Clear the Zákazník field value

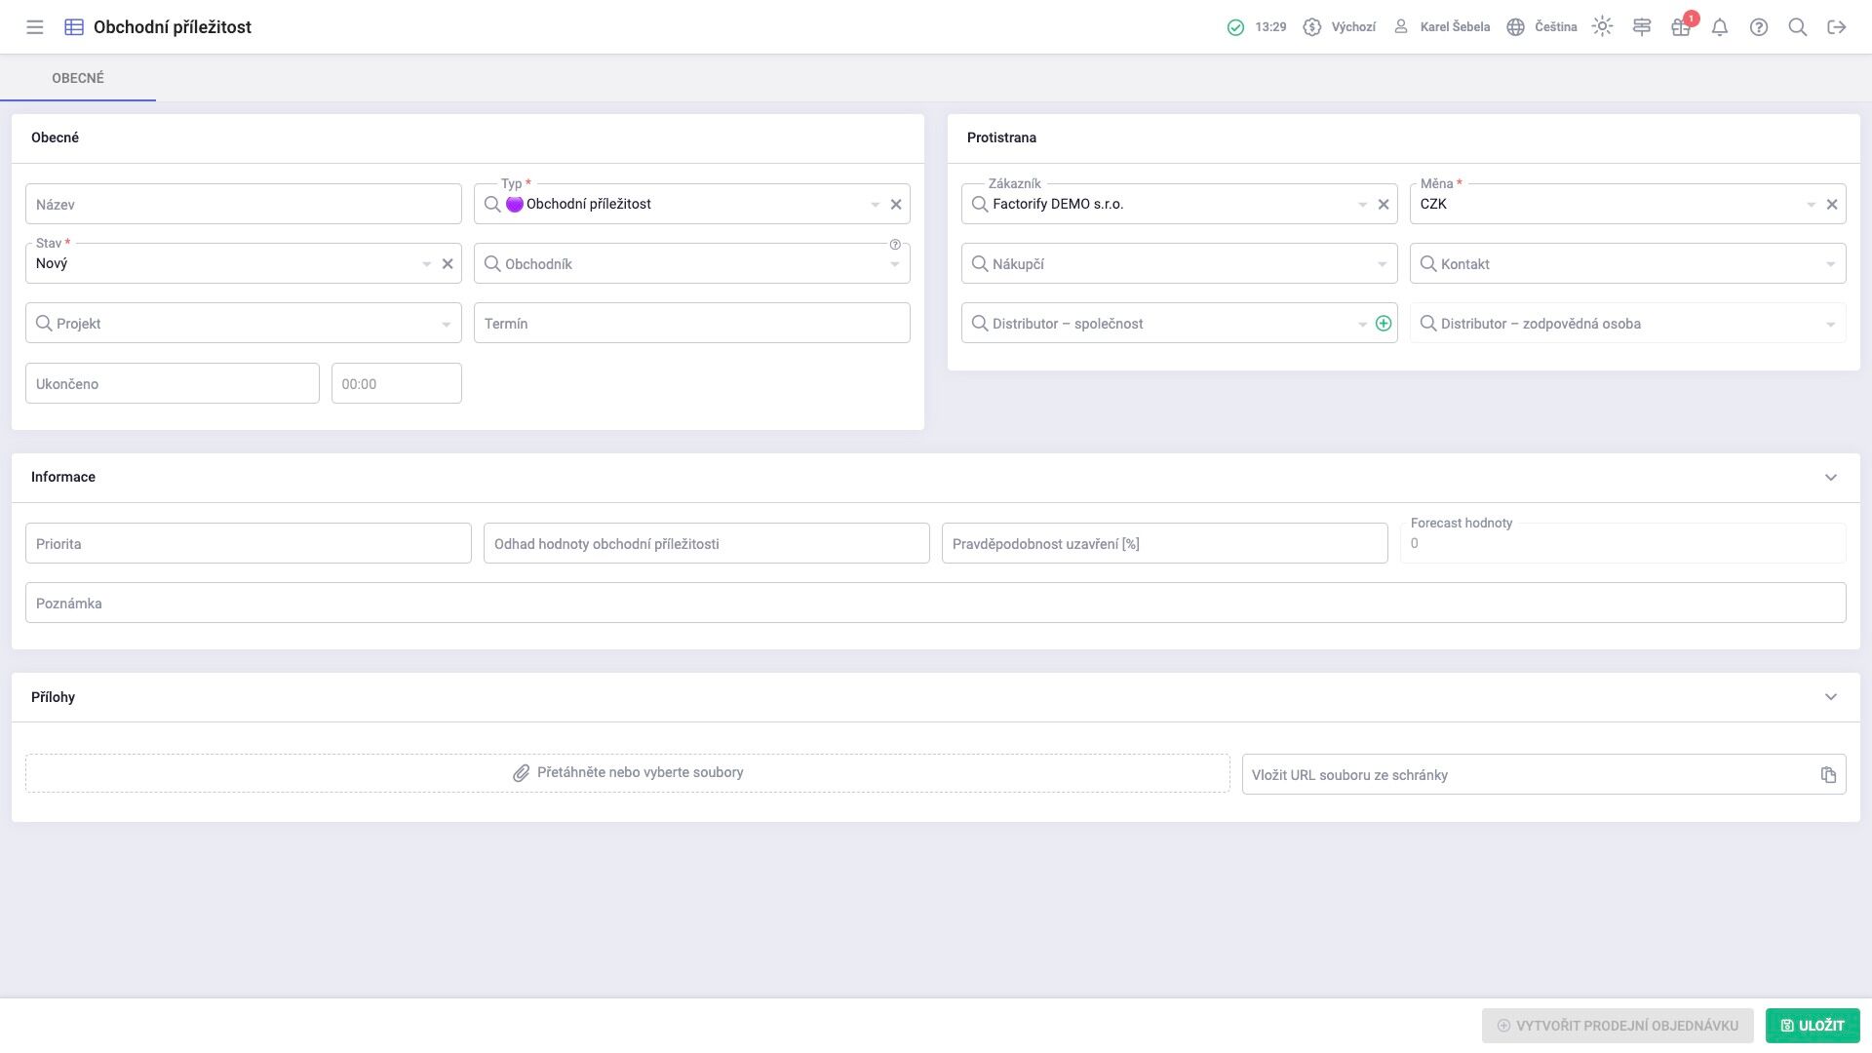point(1383,205)
